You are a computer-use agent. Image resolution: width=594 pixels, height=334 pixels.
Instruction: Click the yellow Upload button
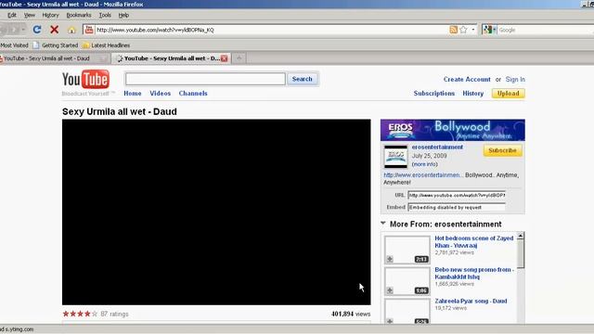coord(508,93)
